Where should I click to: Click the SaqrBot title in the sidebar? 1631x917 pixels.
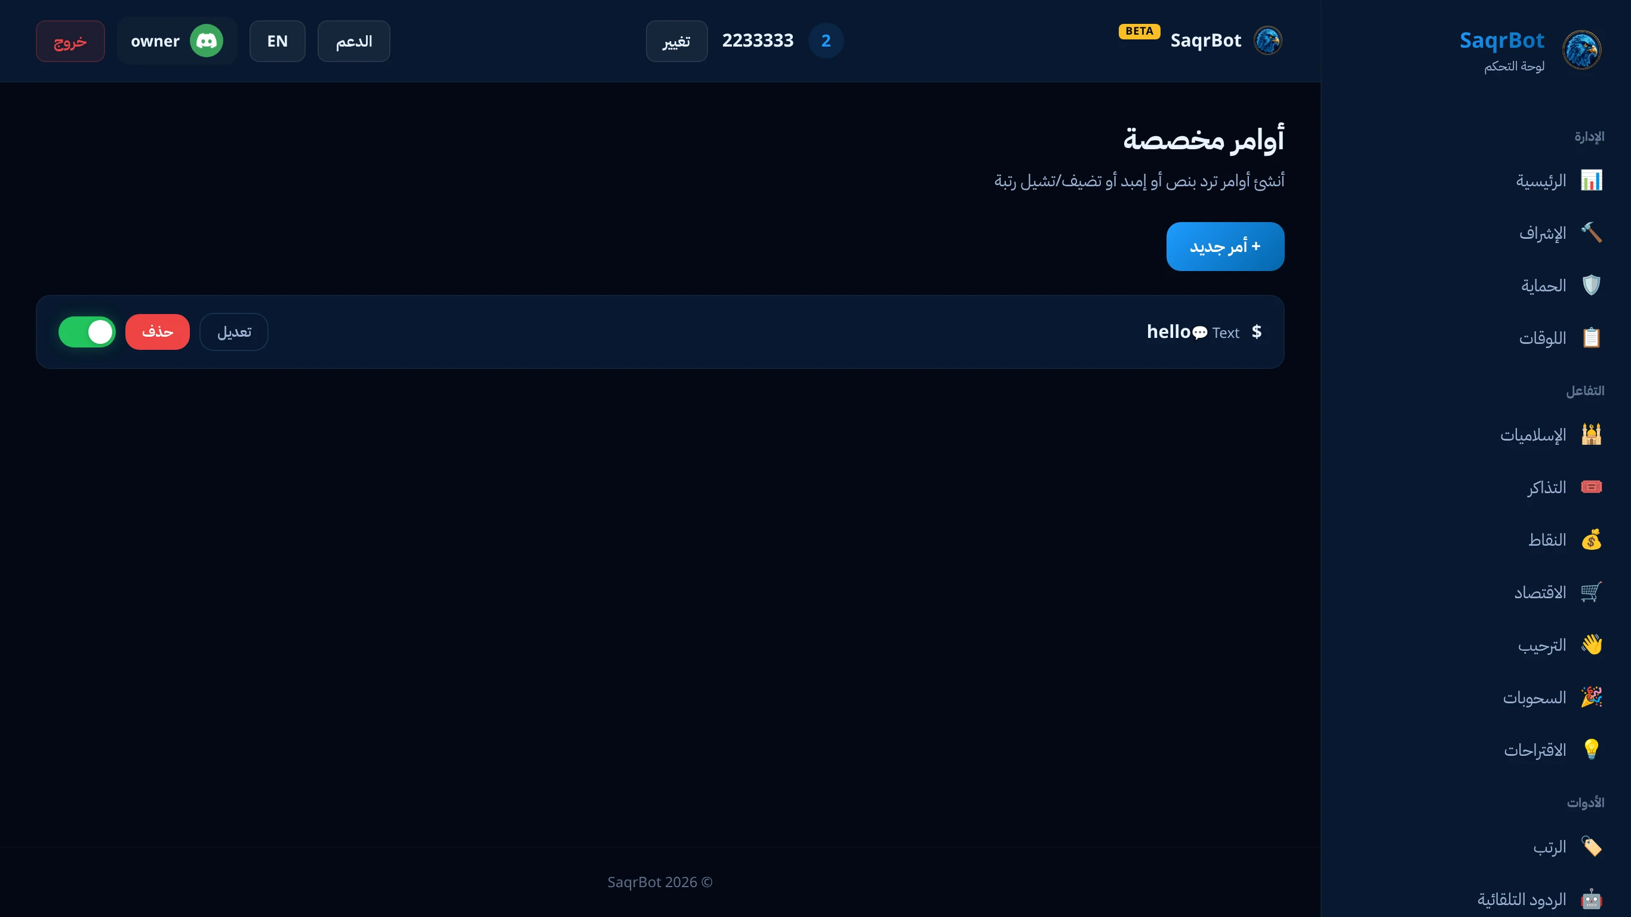click(1502, 41)
